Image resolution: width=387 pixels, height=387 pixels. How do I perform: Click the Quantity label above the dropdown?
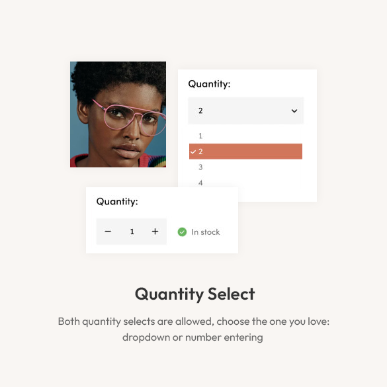coord(209,84)
